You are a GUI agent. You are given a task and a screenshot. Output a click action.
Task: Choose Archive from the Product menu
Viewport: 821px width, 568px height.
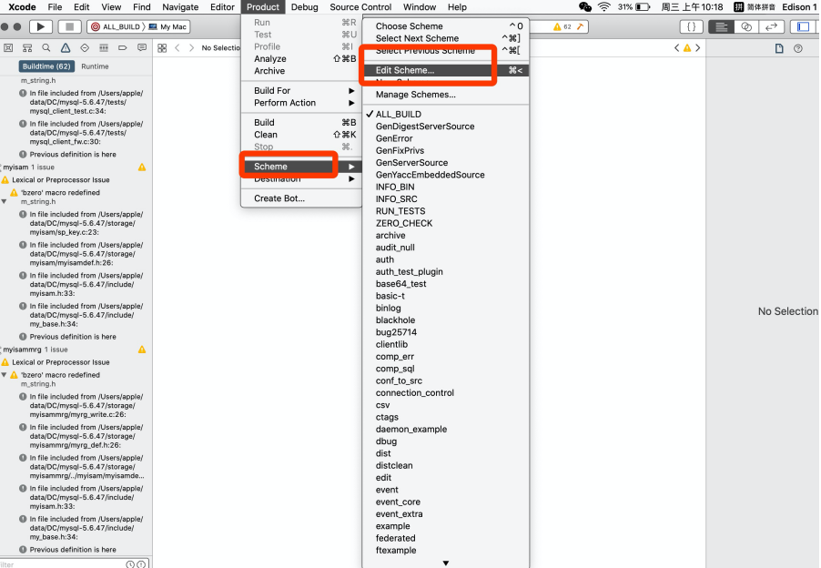coord(301,71)
